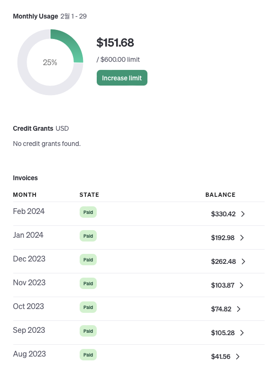
Task: Click the $151.68 monthly usage amount
Action: (x=115, y=43)
